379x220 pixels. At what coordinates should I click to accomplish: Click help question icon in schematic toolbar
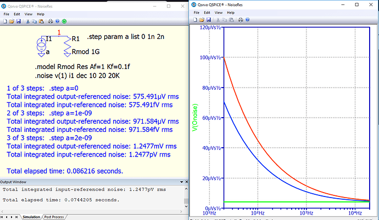(x=57, y=21)
